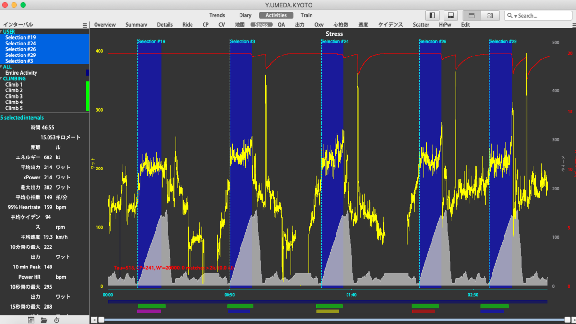Open the Oxy chart tab
This screenshot has height=324, width=576.
point(319,25)
